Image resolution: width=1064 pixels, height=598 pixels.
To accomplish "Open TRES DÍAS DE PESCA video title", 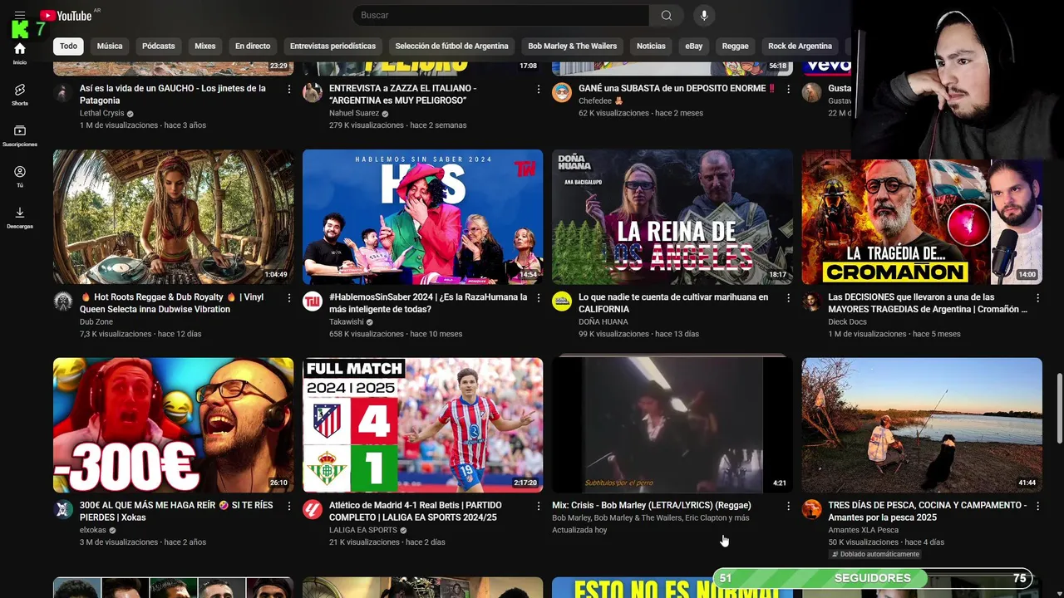I will [x=927, y=511].
